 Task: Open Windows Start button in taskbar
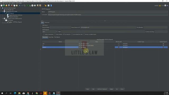tap(2, 93)
